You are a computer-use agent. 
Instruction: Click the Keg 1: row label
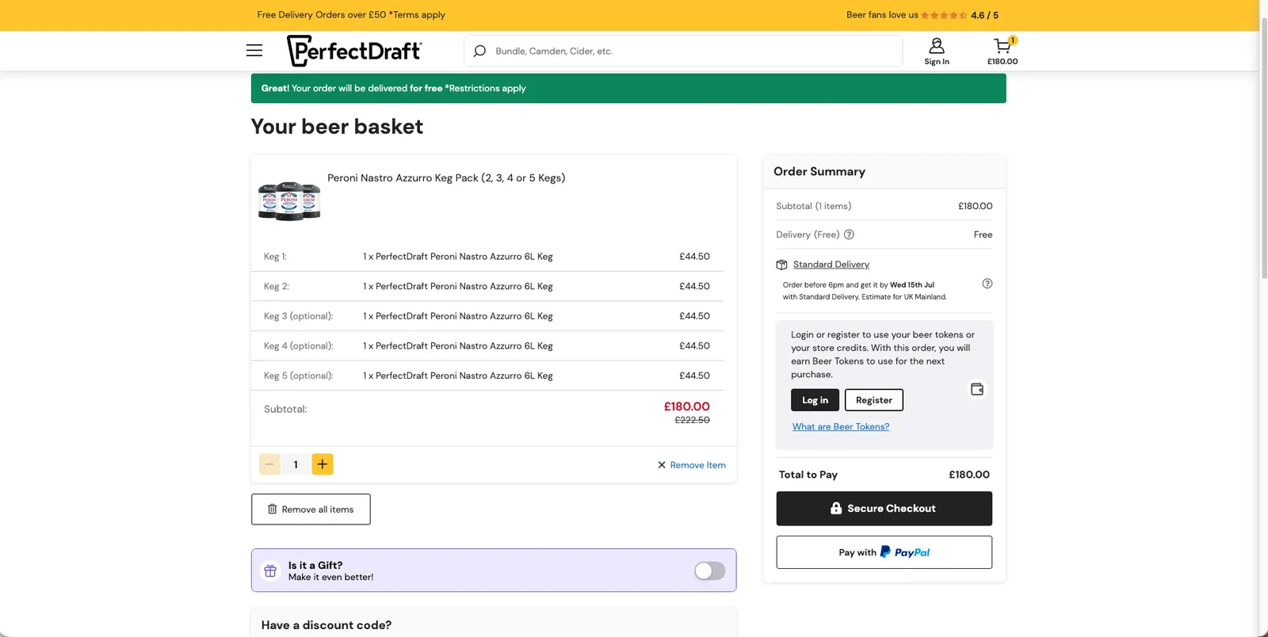point(275,257)
